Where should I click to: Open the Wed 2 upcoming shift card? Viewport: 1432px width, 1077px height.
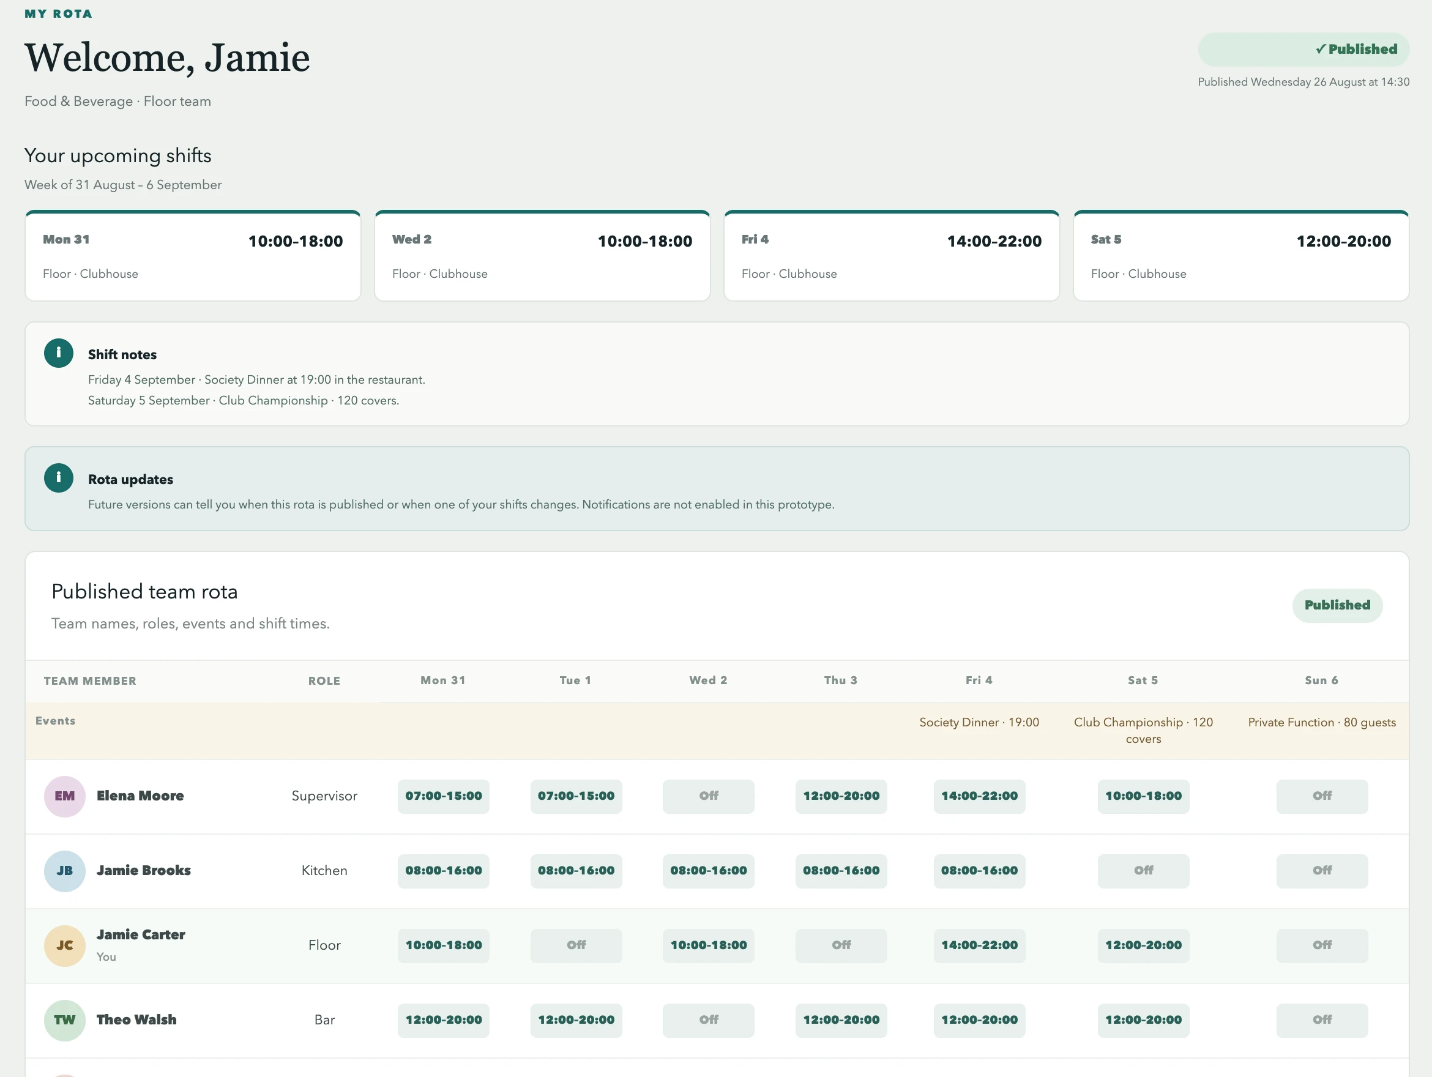tap(542, 256)
